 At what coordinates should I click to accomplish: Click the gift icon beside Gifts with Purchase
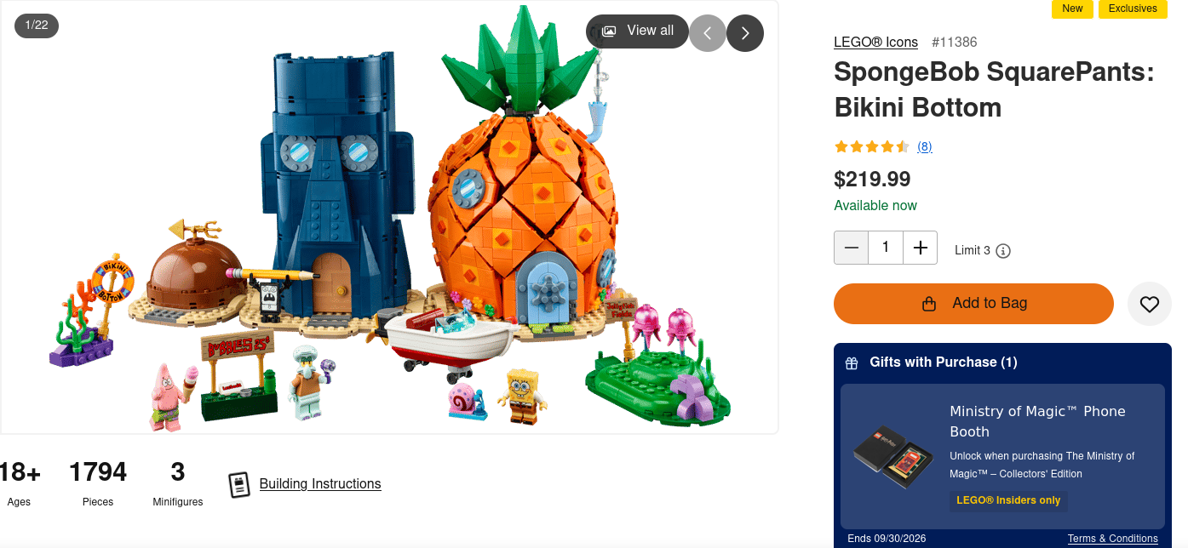pyautogui.click(x=852, y=363)
